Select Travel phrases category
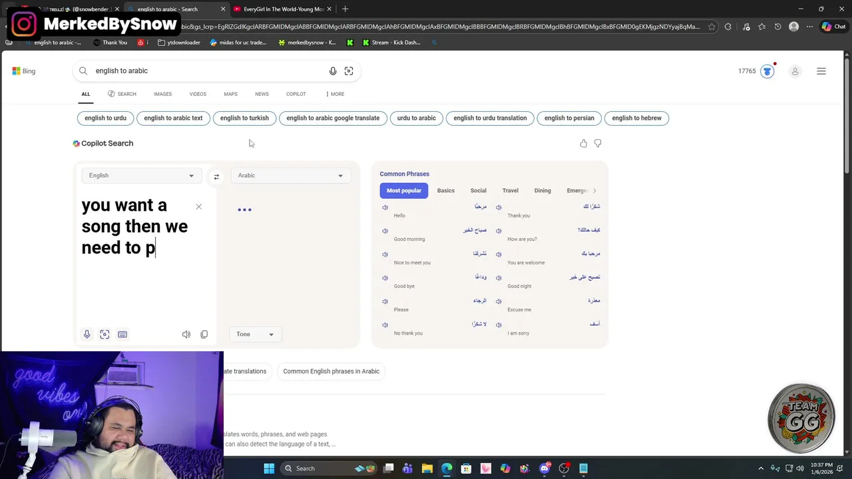The width and height of the screenshot is (852, 479). coord(511,190)
